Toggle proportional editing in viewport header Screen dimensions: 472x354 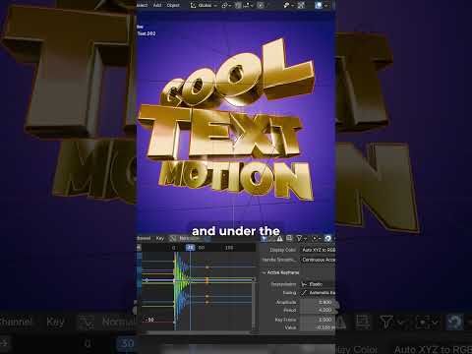[x=261, y=5]
